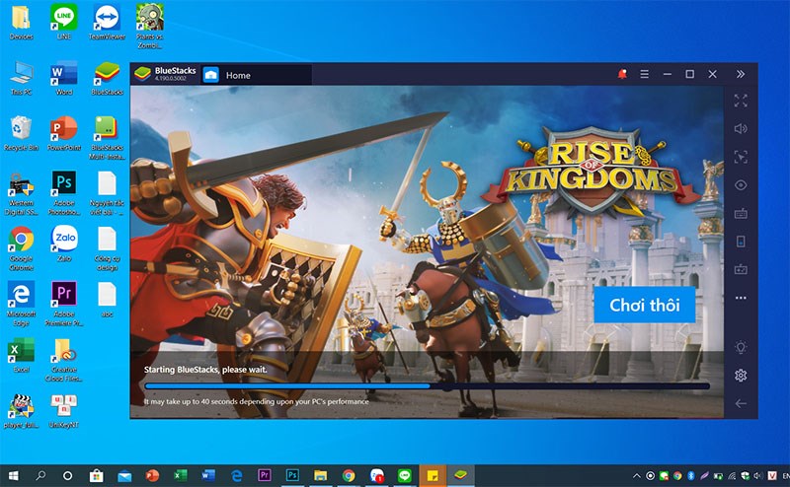Select the UniKeyNT desktop icon
Image resolution: width=790 pixels, height=487 pixels.
[x=64, y=411]
